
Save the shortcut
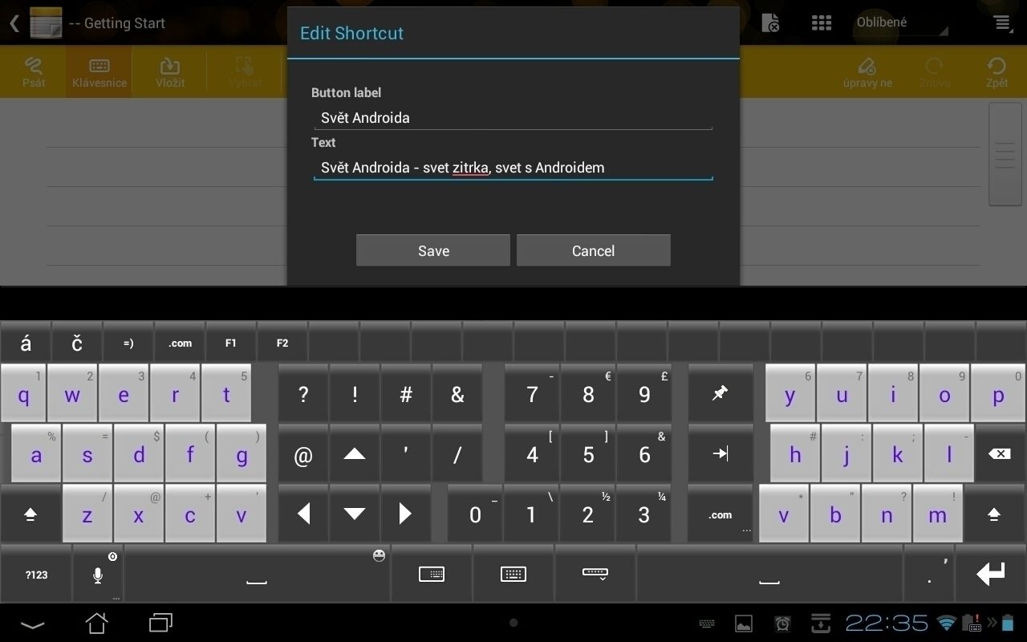433,250
